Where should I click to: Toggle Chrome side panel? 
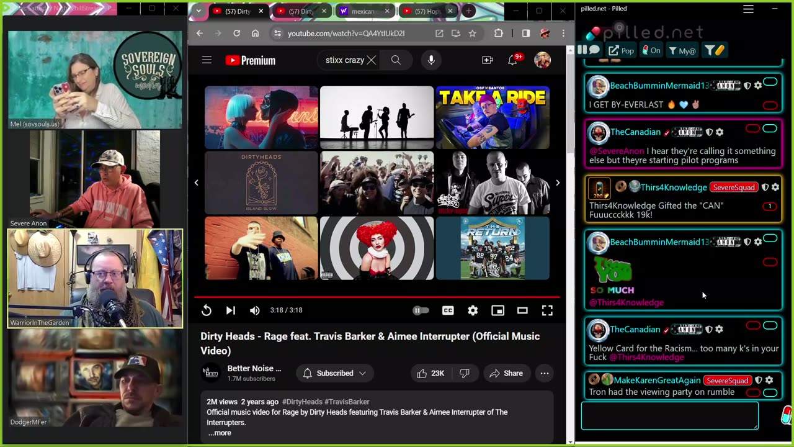tap(526, 34)
